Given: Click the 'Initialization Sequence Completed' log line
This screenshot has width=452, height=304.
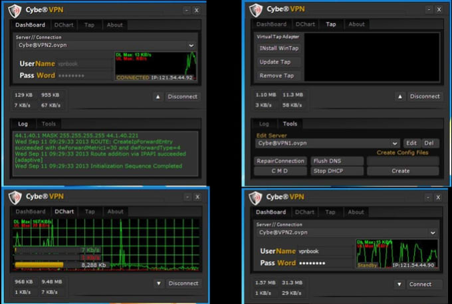Looking at the screenshot, I should pos(98,166).
